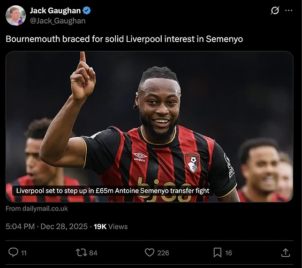302x268 pixels.
Task: Click the Jack Gaughan display name
Action: [55, 11]
